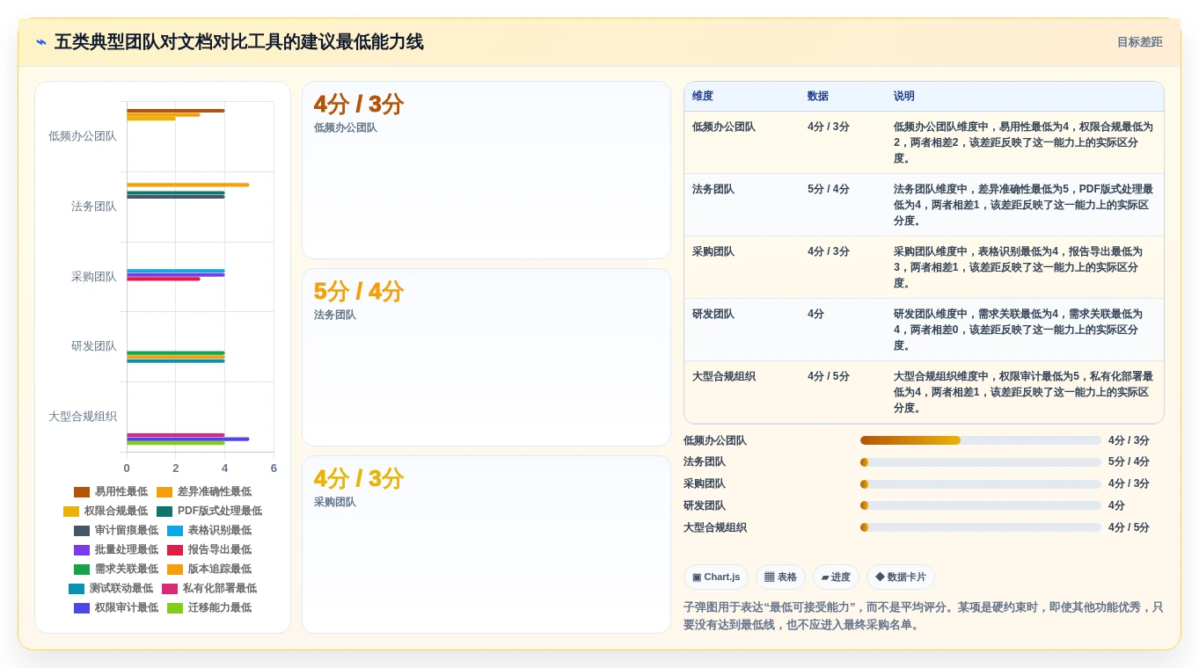Click the 采购团队 chart axis label
Screen dimensions: 1199x668
pyautogui.click(x=94, y=277)
